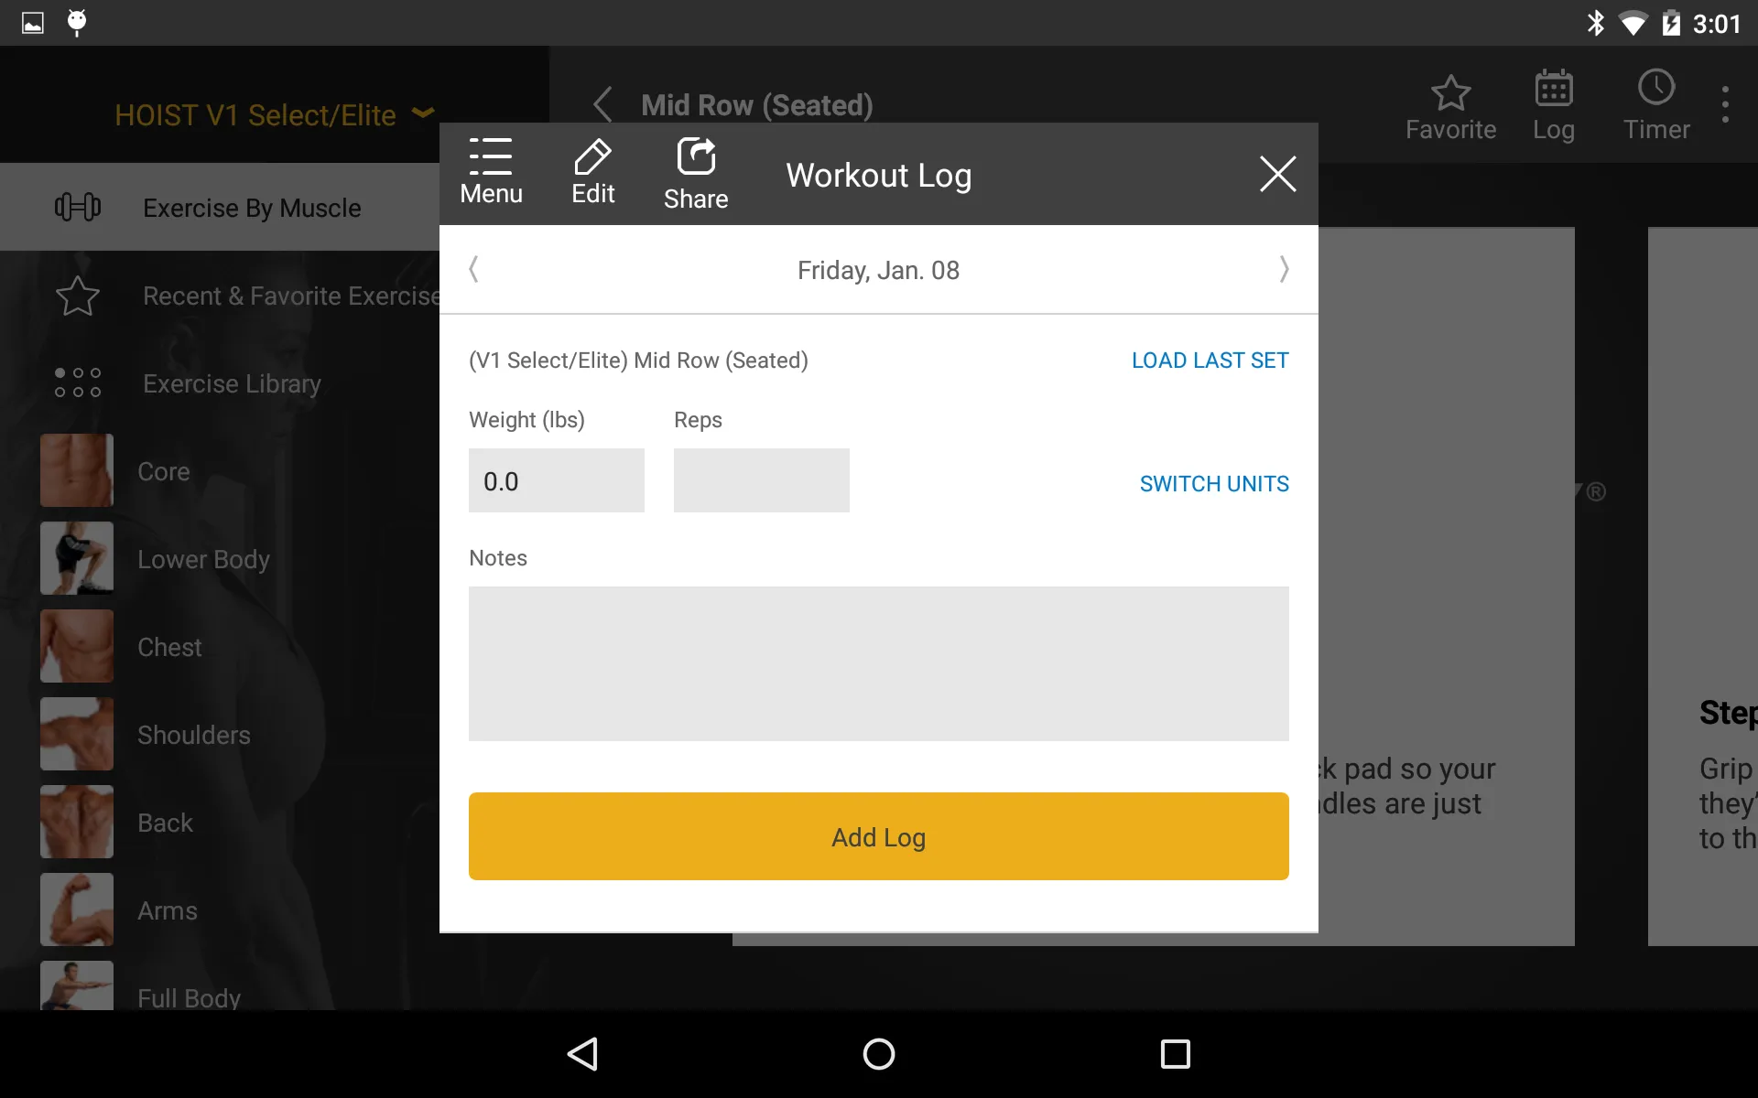Click the Notes text area
Screen dimensions: 1758x1098
pos(878,662)
